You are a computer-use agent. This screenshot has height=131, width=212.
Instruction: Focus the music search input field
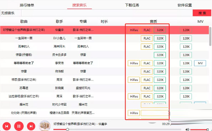(x=107, y=13)
